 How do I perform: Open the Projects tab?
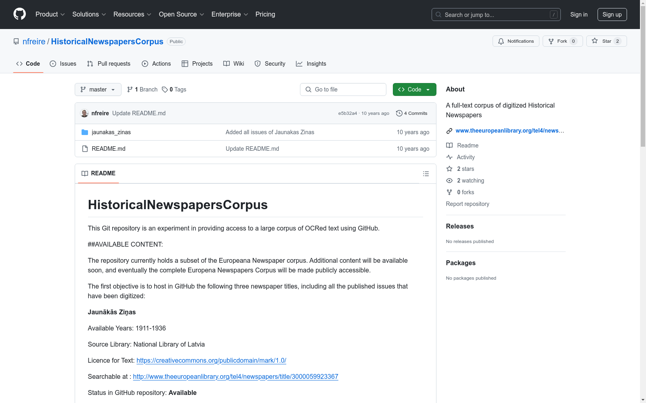[197, 64]
